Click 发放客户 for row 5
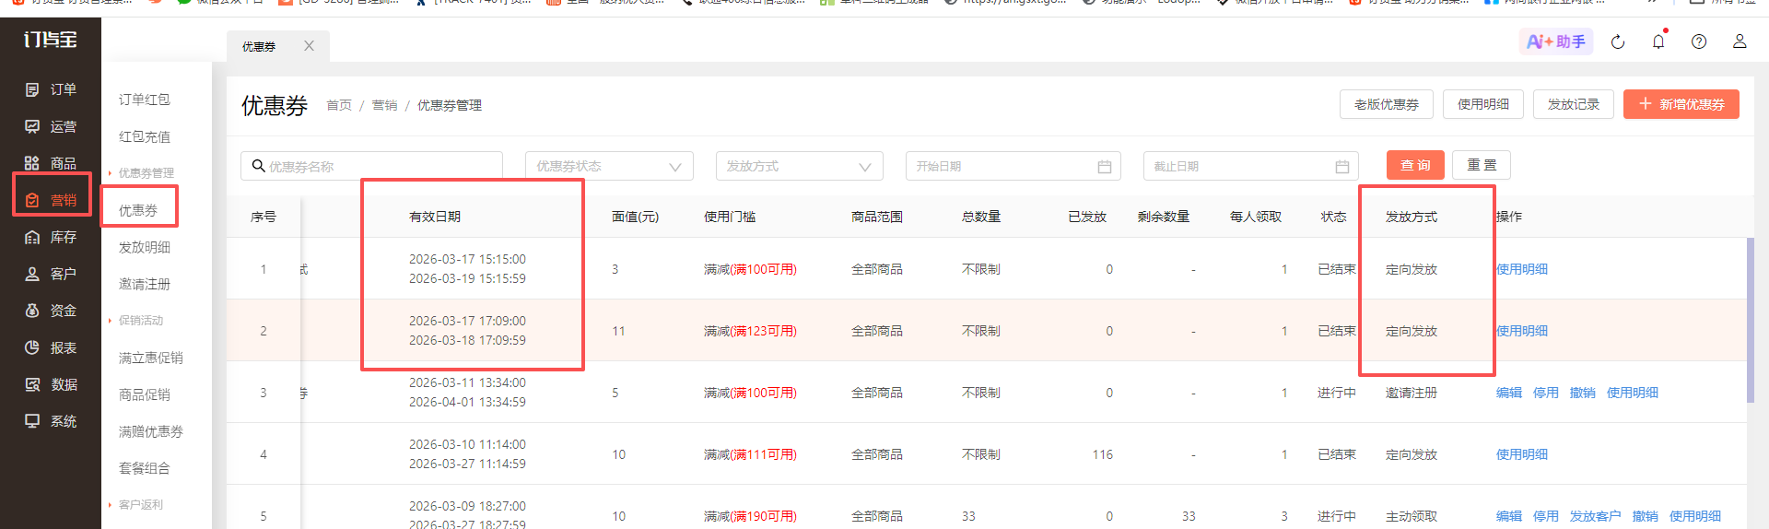Image resolution: width=1769 pixels, height=529 pixels. (1596, 516)
